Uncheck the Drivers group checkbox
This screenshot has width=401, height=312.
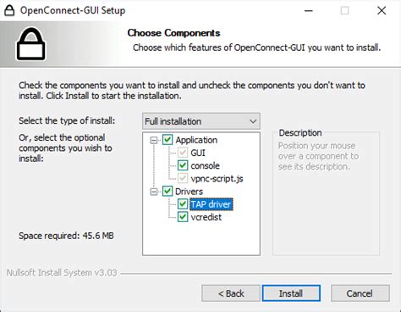coord(168,192)
